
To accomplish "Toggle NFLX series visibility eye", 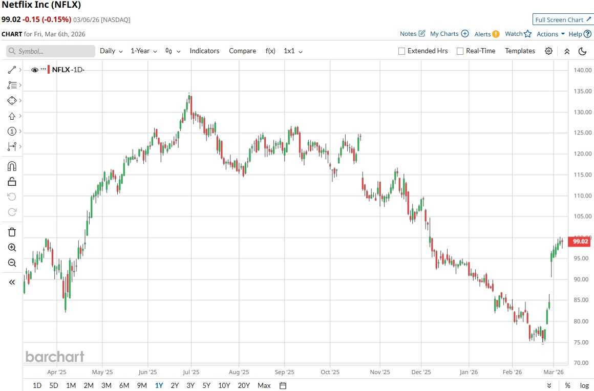I will [x=35, y=70].
